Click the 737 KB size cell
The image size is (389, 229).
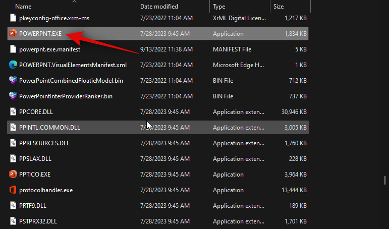(x=298, y=96)
